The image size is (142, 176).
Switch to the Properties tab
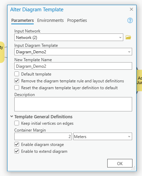coord(77,21)
